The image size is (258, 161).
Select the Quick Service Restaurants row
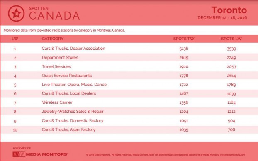[129, 76]
